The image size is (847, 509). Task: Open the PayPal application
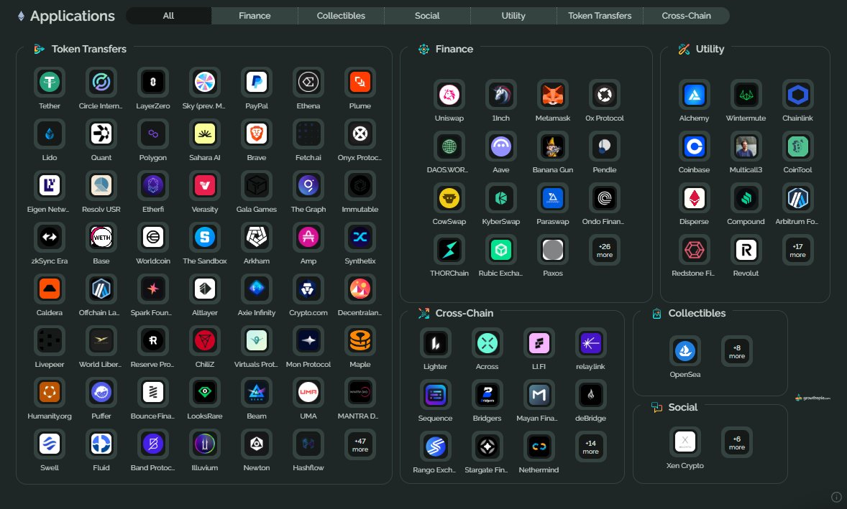click(256, 81)
